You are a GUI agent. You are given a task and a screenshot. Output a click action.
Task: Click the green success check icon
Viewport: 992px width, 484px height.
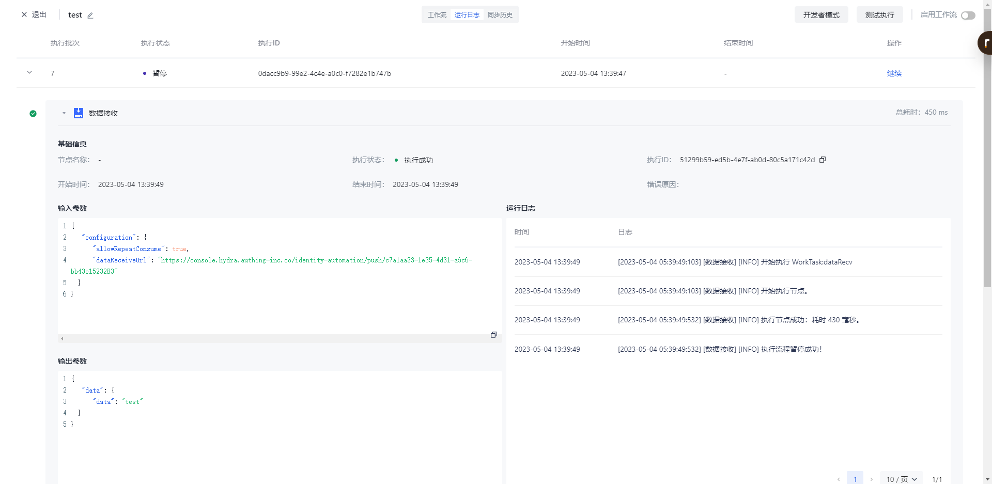coord(33,114)
